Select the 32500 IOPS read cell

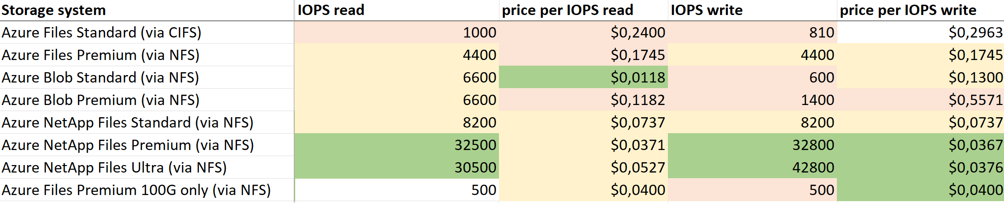coord(397,145)
